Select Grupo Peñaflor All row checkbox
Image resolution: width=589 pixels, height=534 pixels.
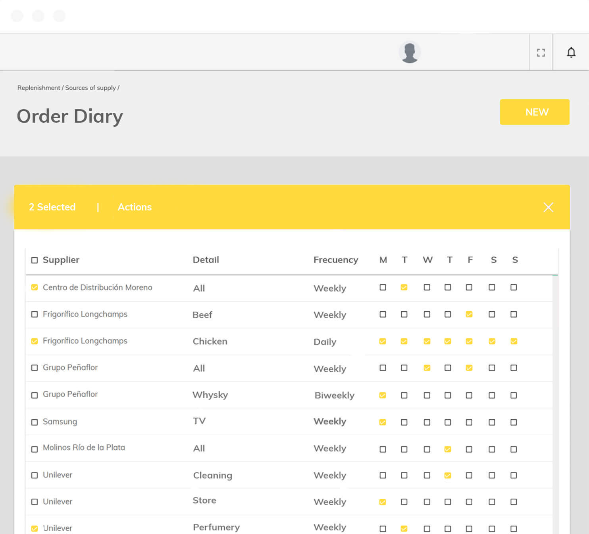(35, 368)
